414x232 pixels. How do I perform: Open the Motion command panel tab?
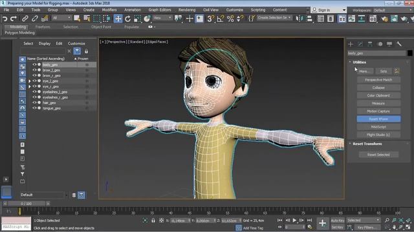point(380,44)
